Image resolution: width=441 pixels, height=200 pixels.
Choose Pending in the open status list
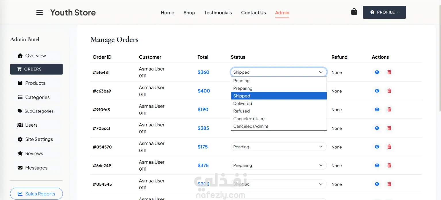click(x=279, y=81)
